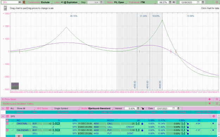This screenshot has width=220, height=137.
Task: Open the SPX symbol dropdown
Action: coord(20,2)
